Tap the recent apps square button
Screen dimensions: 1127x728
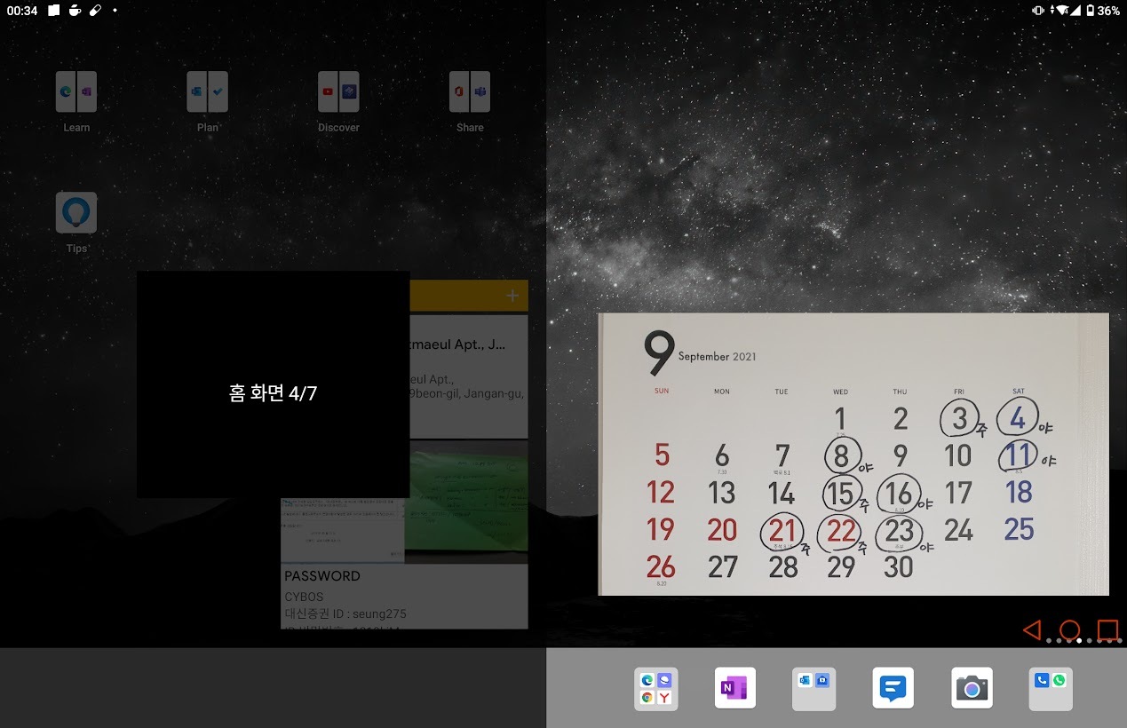tap(1107, 630)
